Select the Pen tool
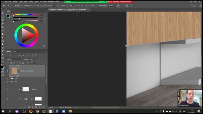 pyautogui.click(x=3, y=47)
